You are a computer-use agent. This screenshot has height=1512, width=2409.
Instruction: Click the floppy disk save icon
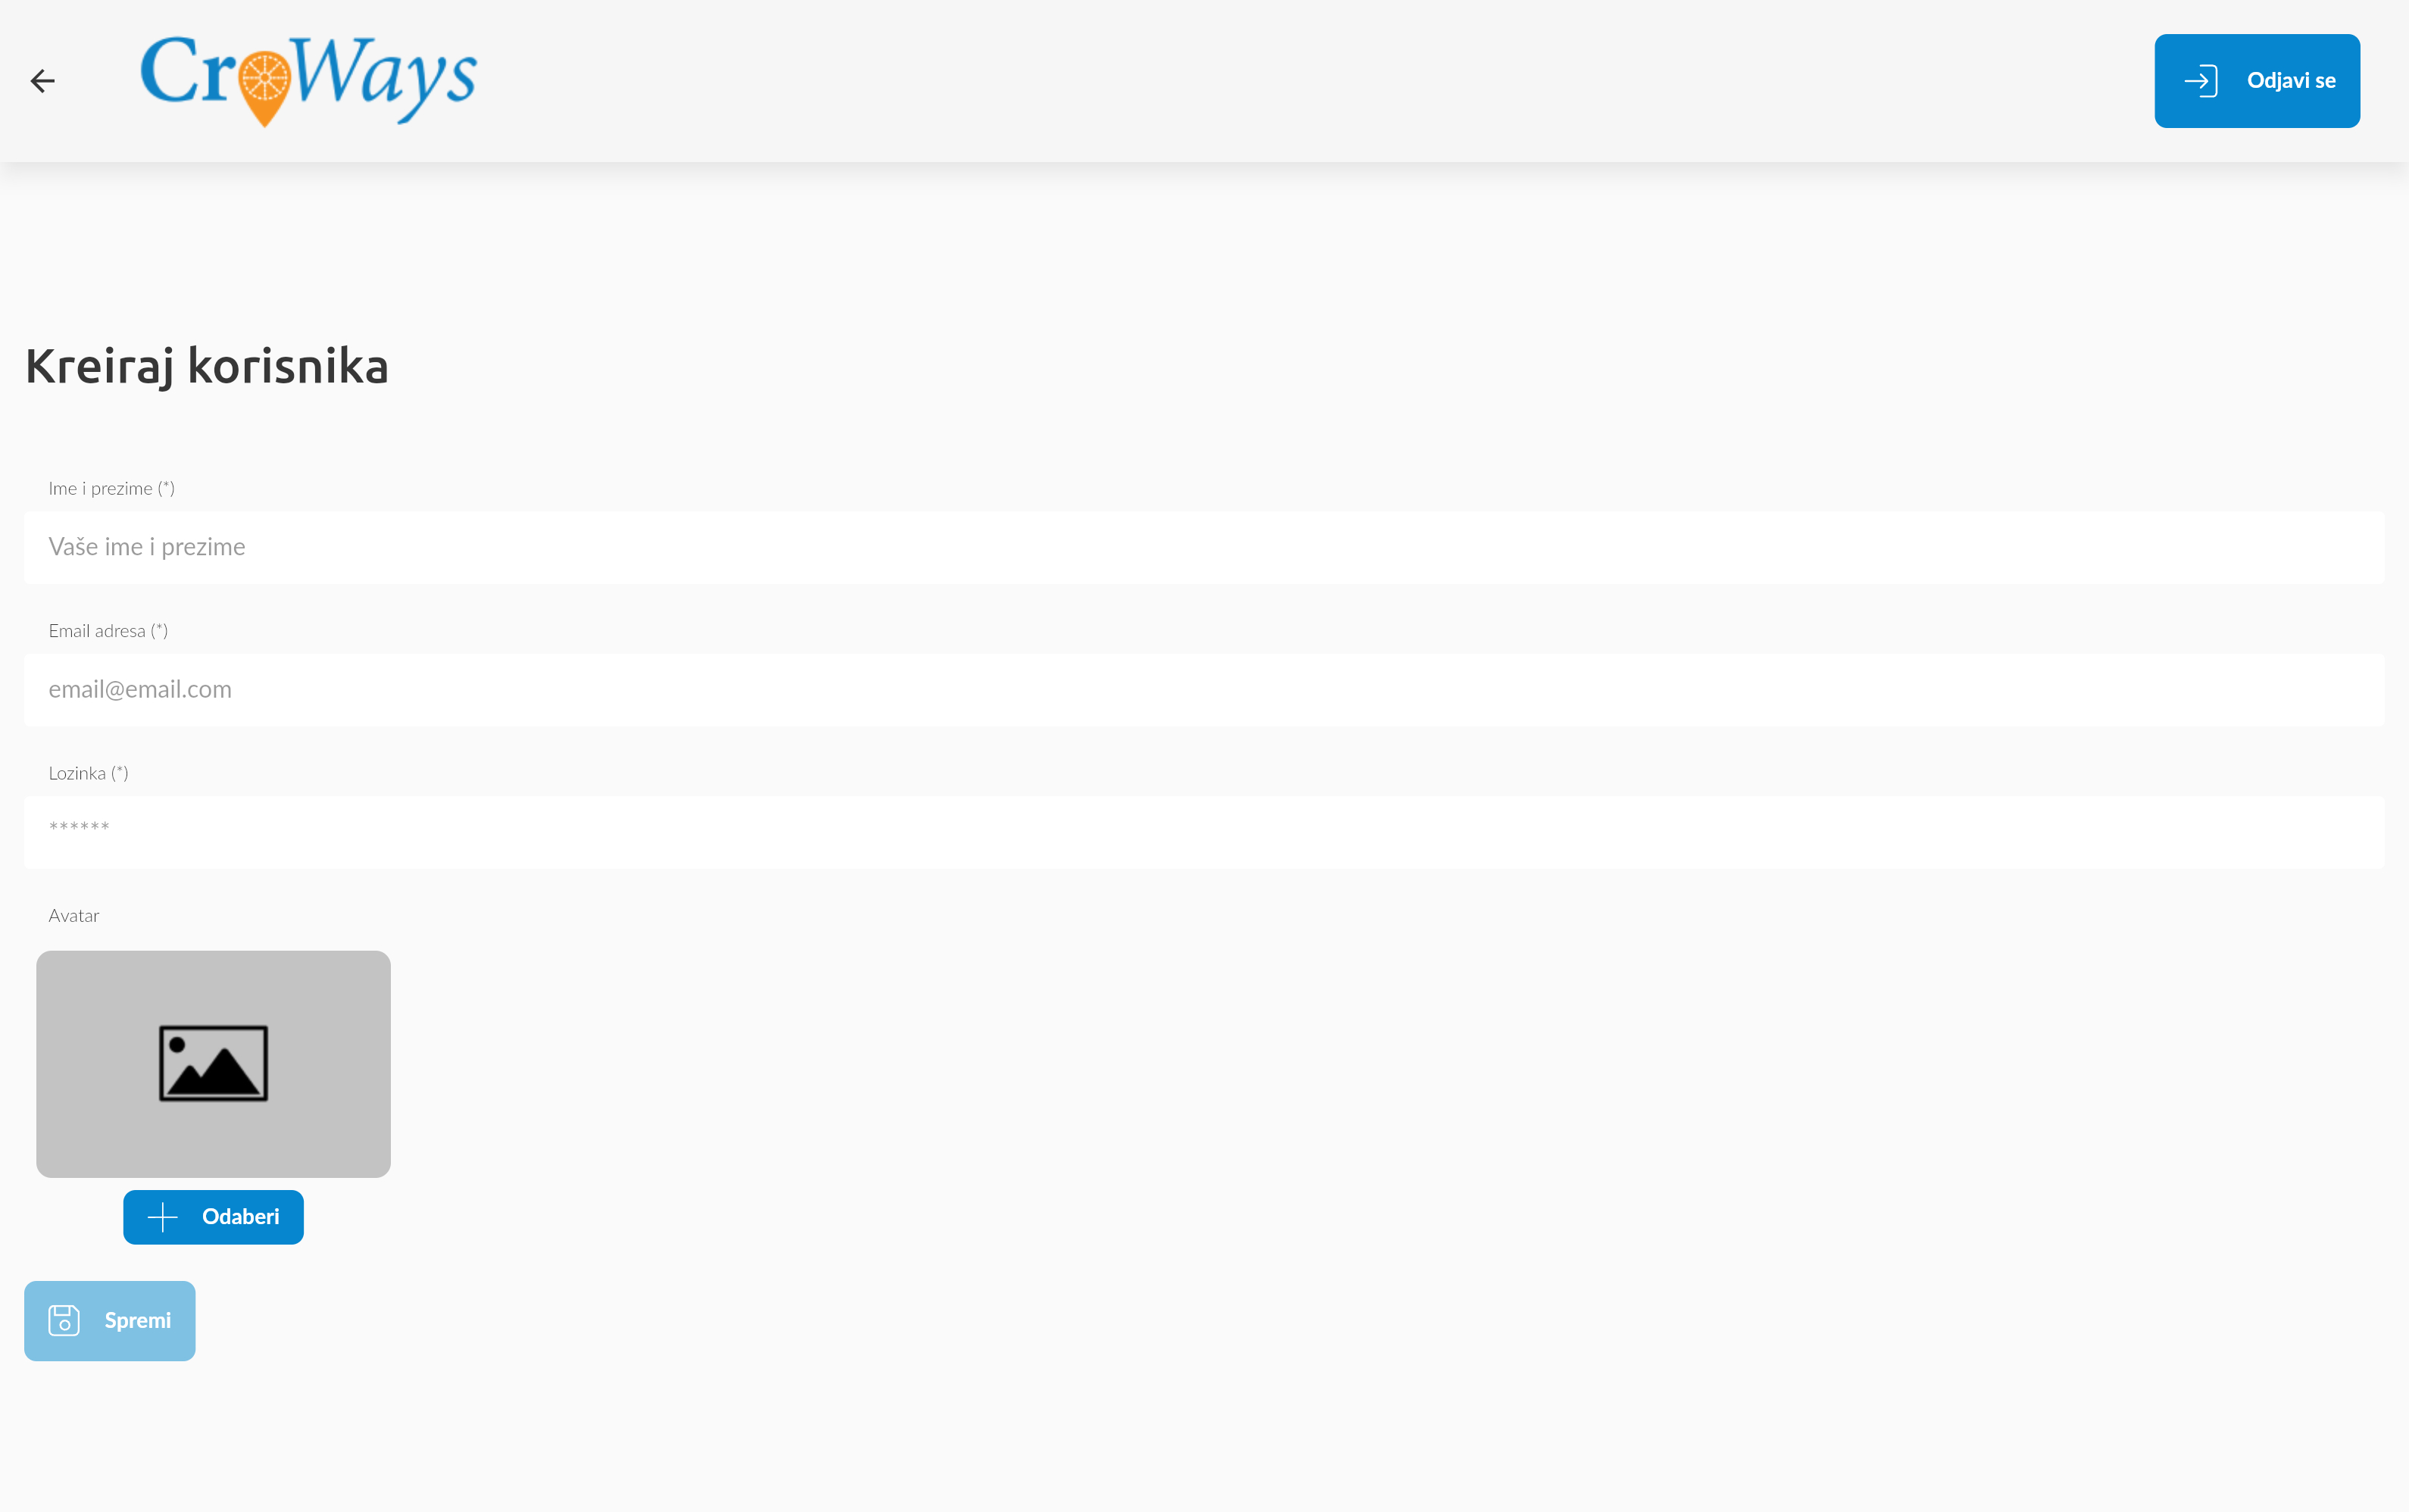[64, 1320]
